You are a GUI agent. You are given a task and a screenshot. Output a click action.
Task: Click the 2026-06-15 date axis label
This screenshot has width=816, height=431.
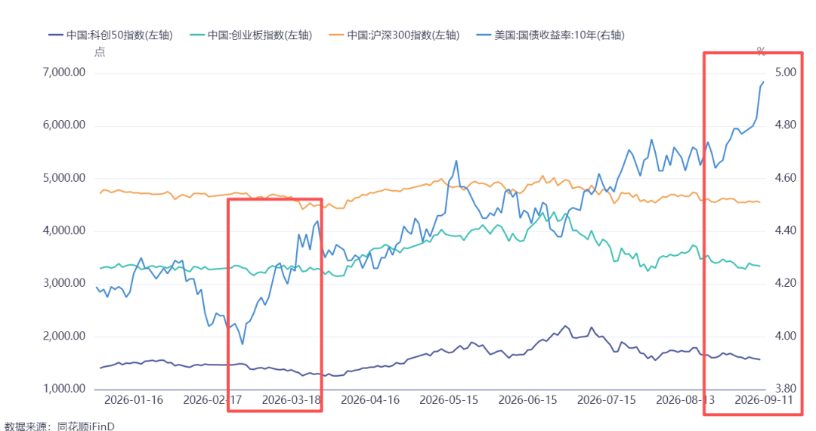click(527, 400)
